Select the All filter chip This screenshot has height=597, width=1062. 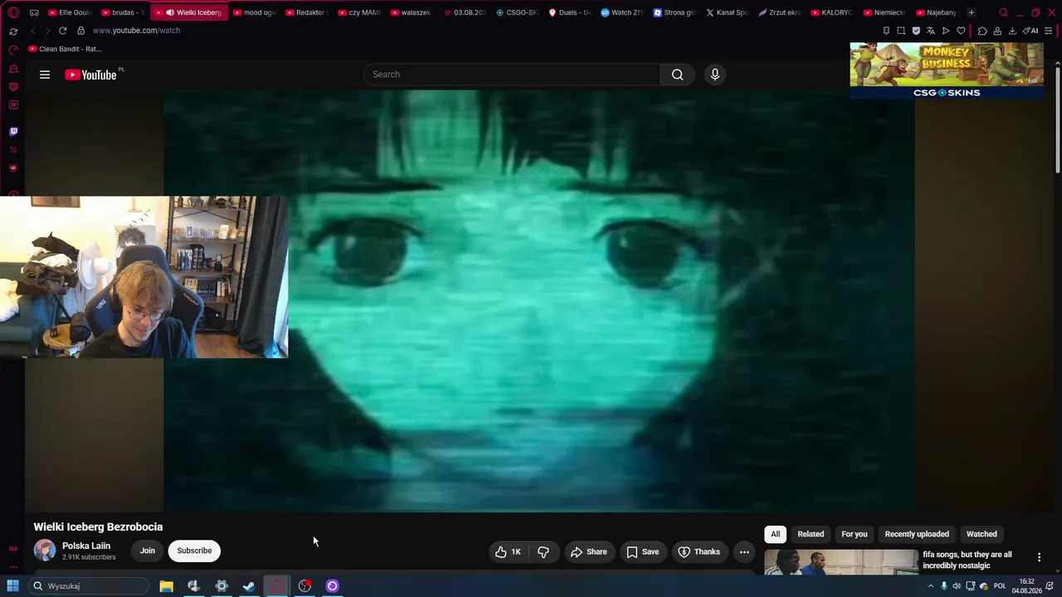point(776,534)
